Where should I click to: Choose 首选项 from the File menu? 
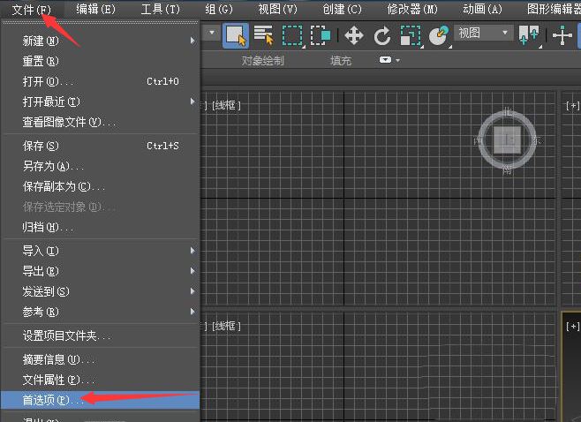pyautogui.click(x=53, y=400)
